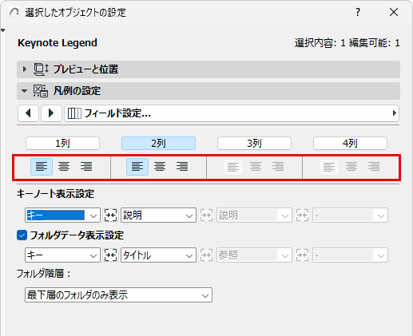
Task: Select left alignment for column 1
Action: coord(42,167)
